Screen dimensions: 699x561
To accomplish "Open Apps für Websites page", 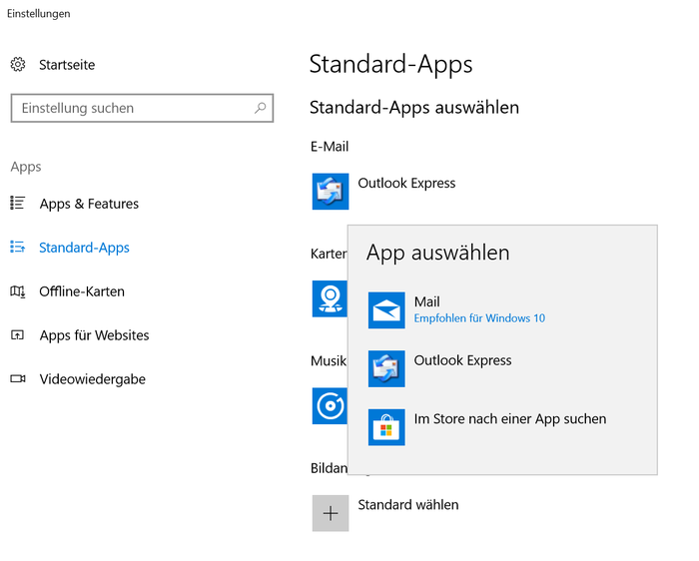I will [94, 335].
